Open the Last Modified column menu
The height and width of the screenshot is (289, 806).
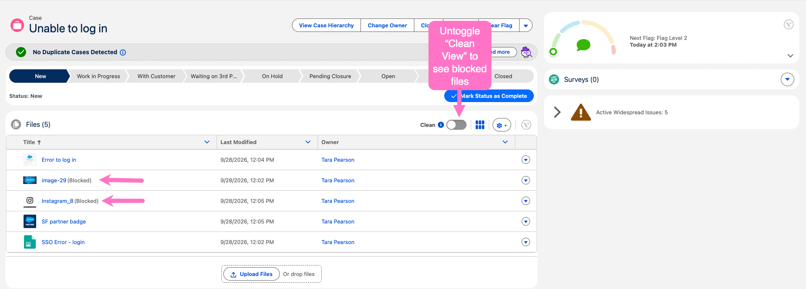point(308,142)
